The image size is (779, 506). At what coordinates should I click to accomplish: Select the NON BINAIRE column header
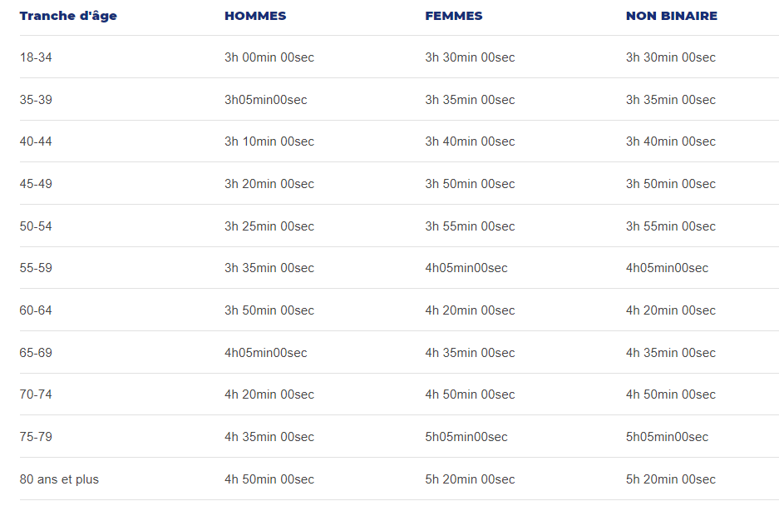pos(672,16)
